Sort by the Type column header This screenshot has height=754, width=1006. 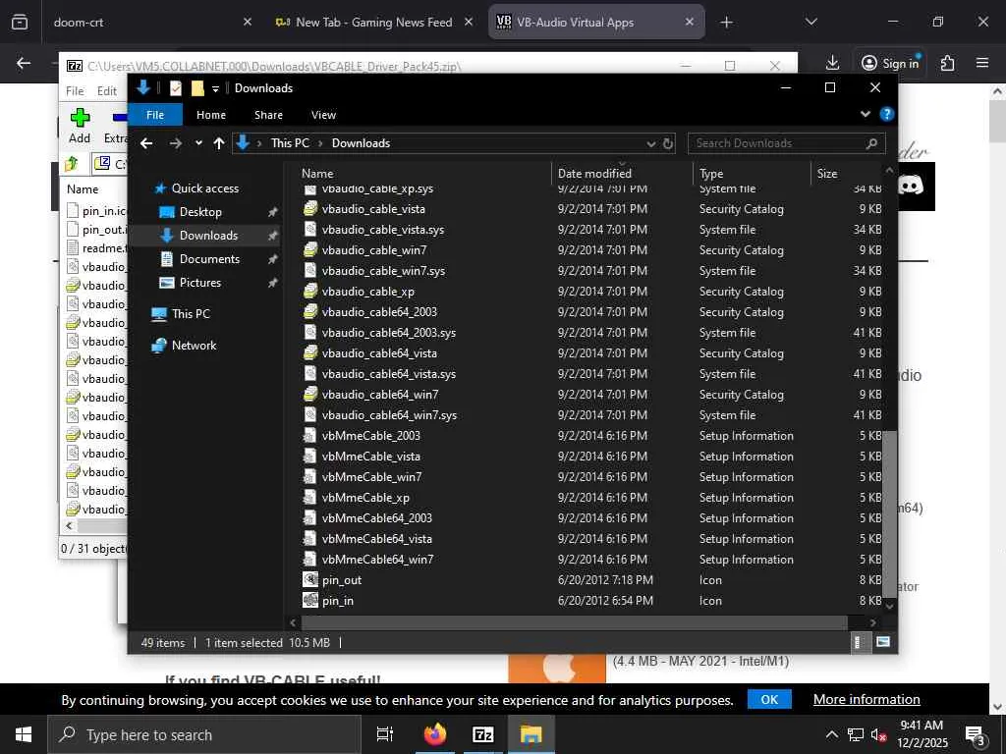point(752,173)
